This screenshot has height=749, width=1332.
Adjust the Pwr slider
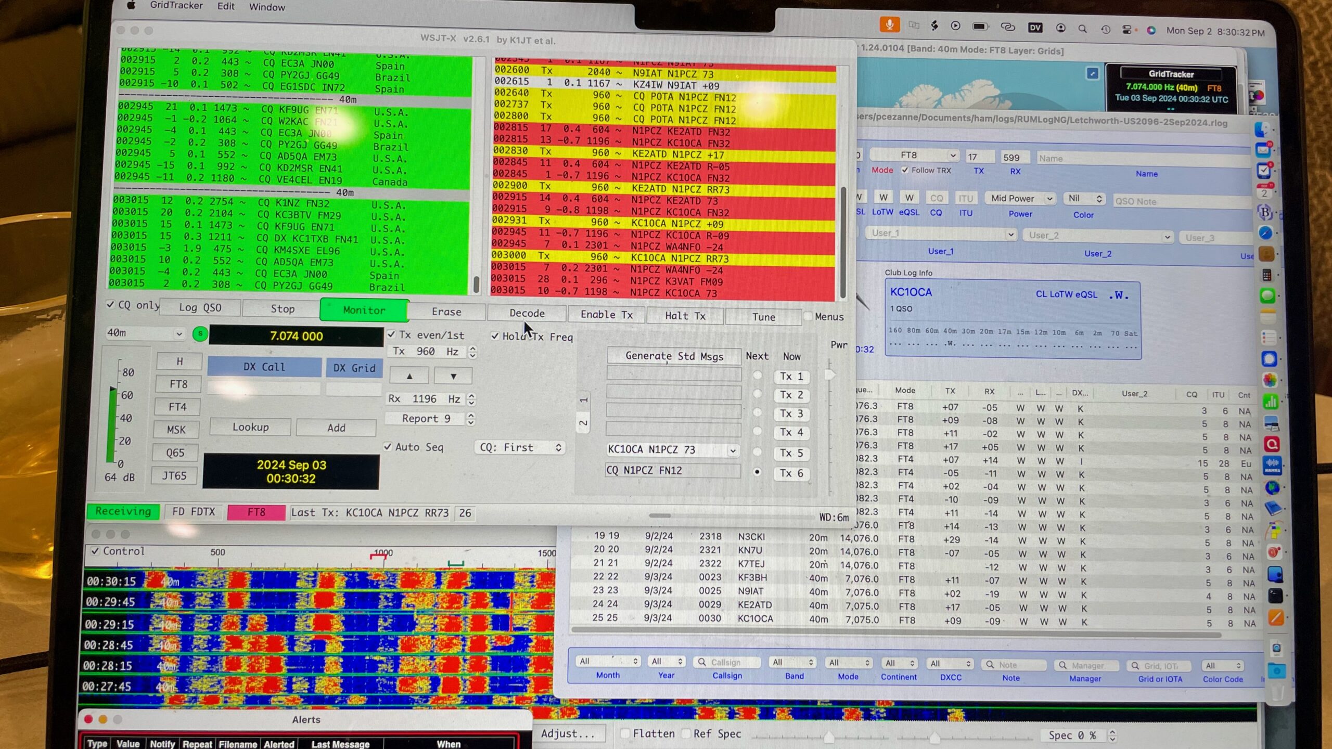point(830,374)
